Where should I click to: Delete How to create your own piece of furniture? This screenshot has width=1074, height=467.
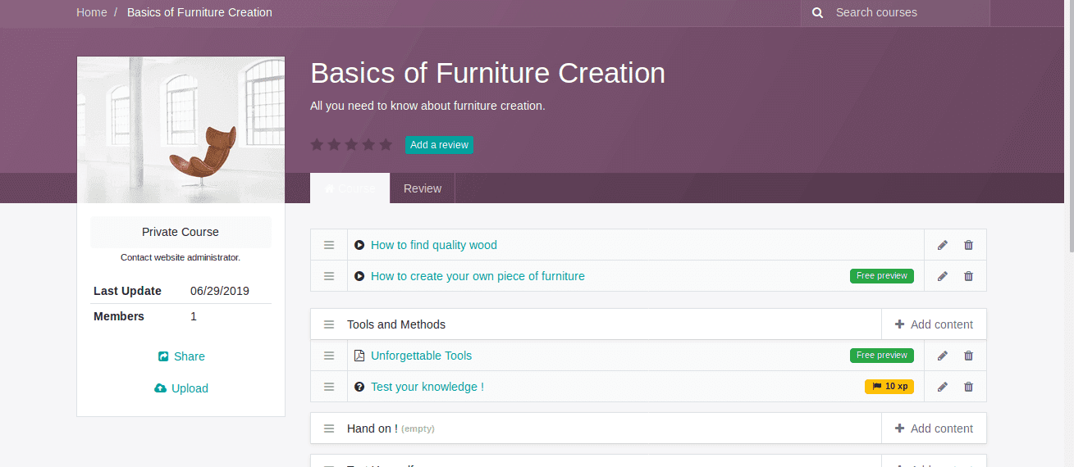(x=968, y=276)
